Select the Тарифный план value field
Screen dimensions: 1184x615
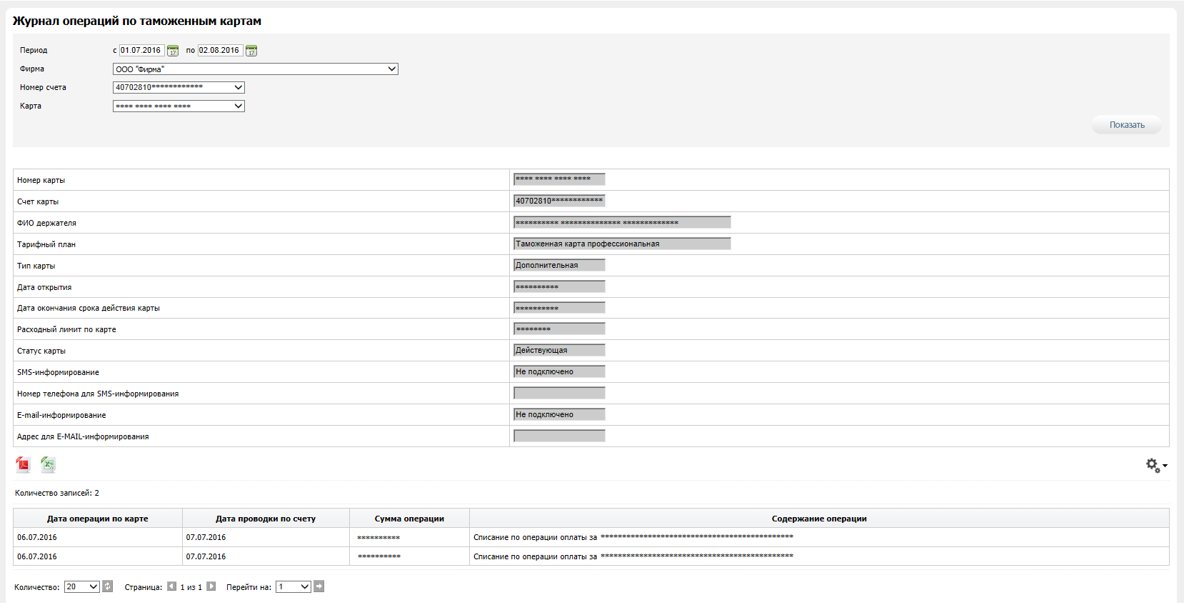tap(622, 244)
